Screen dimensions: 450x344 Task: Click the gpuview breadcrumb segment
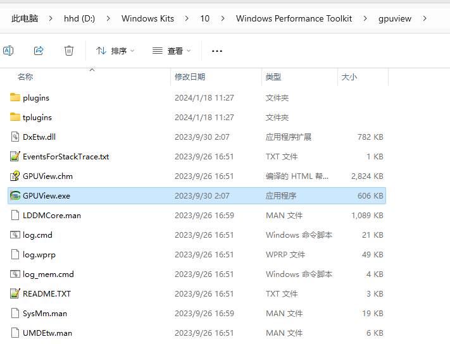[394, 18]
